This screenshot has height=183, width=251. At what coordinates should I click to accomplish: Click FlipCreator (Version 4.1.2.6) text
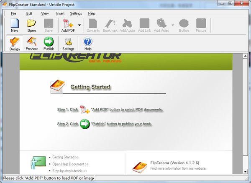[x=175, y=163]
